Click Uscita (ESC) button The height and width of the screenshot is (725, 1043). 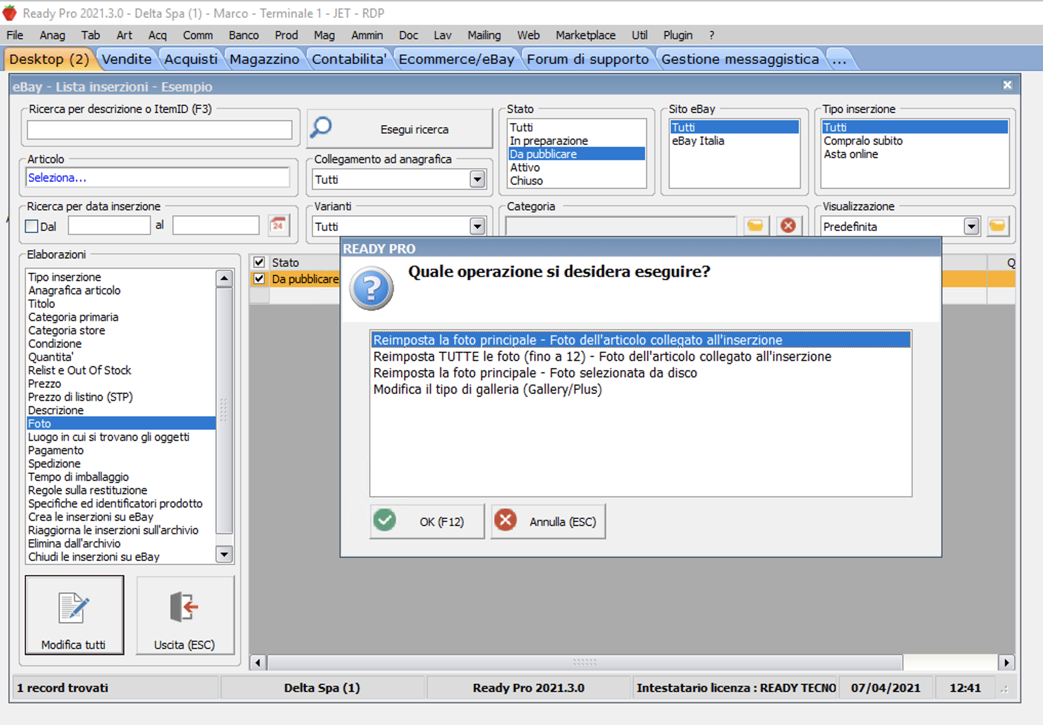click(185, 615)
